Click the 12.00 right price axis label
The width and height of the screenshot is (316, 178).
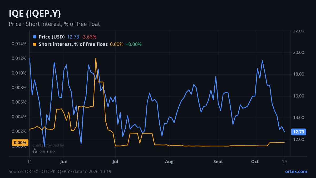[299, 139]
